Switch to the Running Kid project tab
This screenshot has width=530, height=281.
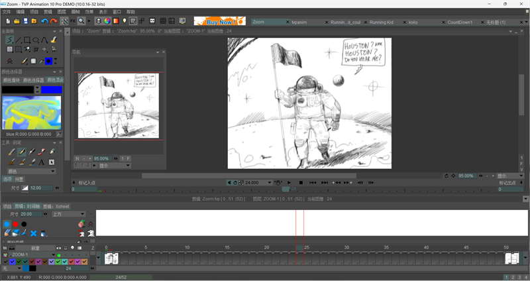[x=382, y=23]
